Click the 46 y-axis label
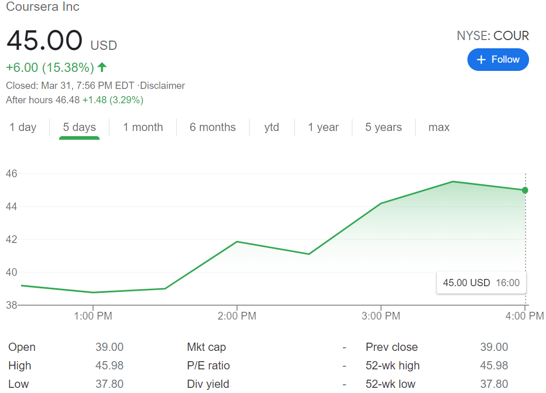The width and height of the screenshot is (546, 393). [11, 174]
